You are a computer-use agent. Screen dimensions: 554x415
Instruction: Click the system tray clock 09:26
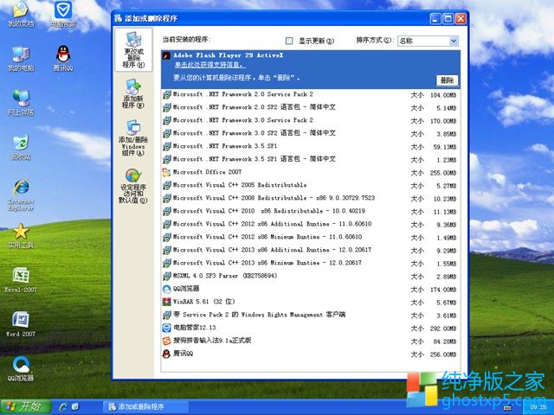pyautogui.click(x=538, y=407)
